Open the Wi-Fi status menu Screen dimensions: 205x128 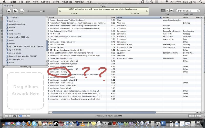167,2
